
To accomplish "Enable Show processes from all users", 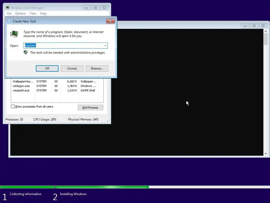I will click(13, 106).
